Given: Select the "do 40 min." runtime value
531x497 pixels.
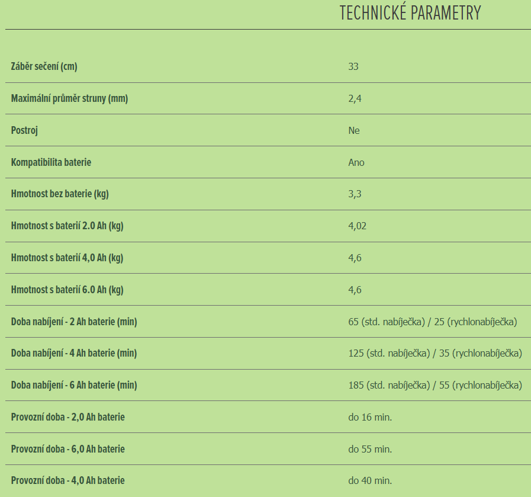Looking at the screenshot, I should 370,481.
